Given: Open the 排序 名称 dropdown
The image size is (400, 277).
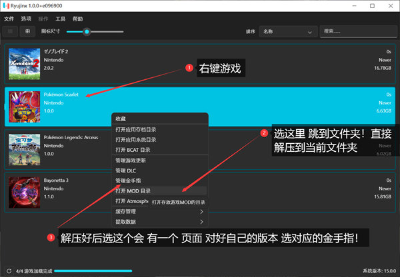Looking at the screenshot, I should tap(288, 31).
